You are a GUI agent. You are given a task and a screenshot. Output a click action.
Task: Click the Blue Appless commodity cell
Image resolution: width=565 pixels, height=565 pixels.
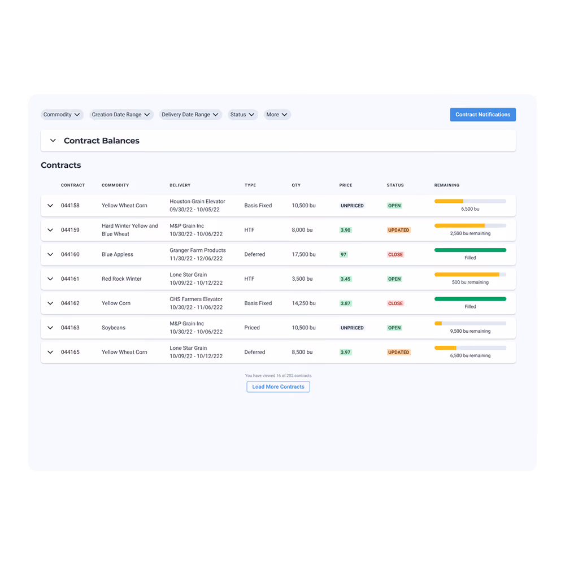click(118, 254)
